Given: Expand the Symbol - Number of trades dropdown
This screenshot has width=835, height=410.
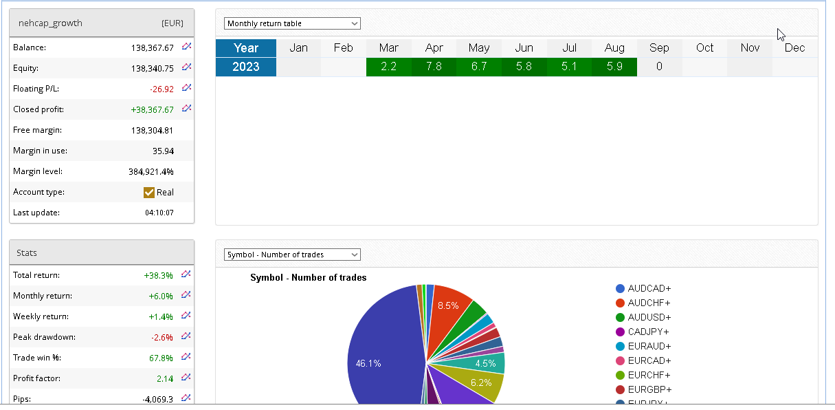Looking at the screenshot, I should 292,255.
